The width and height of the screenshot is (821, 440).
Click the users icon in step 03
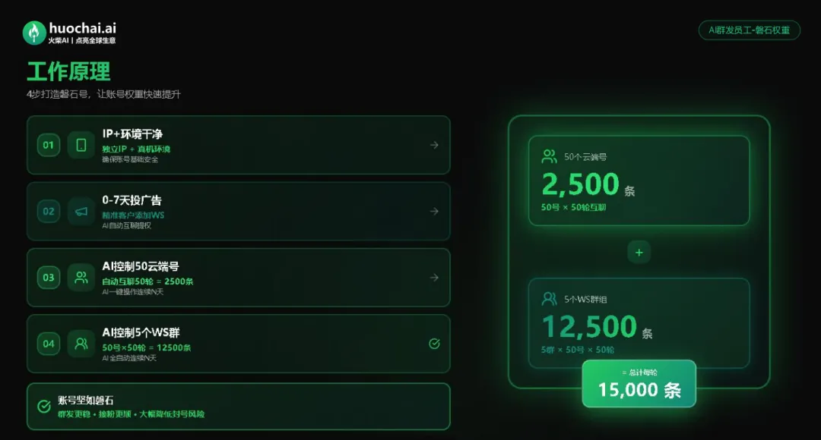pyautogui.click(x=81, y=278)
